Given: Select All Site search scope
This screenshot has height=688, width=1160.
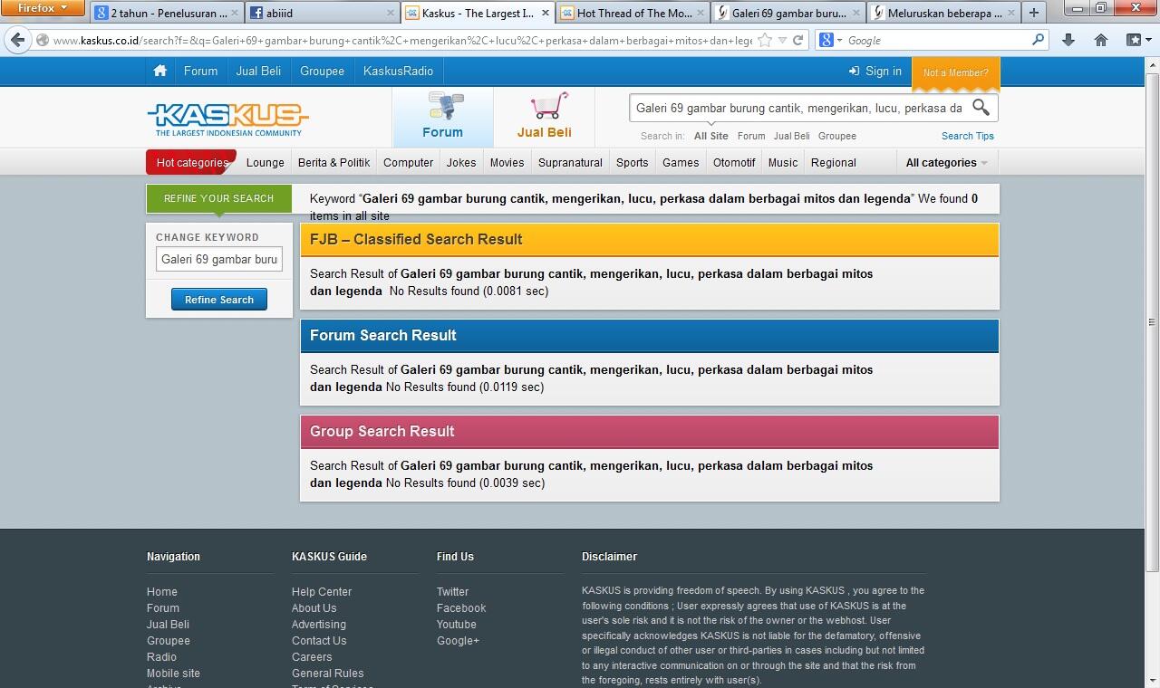Looking at the screenshot, I should pos(710,136).
